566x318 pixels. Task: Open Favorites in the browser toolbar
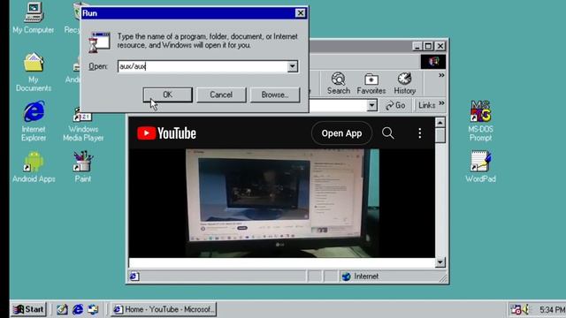point(371,83)
